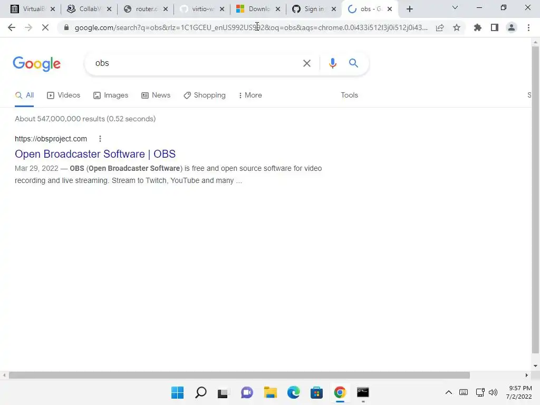Close the obs Google search tab
The height and width of the screenshot is (405, 540).
tap(390, 9)
